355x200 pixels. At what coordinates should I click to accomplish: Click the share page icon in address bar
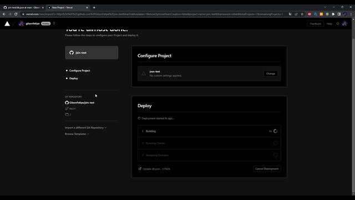pos(296,14)
